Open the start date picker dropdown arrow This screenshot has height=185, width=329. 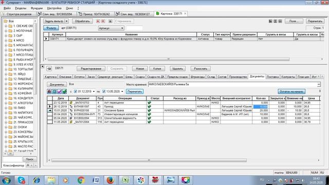(94, 91)
